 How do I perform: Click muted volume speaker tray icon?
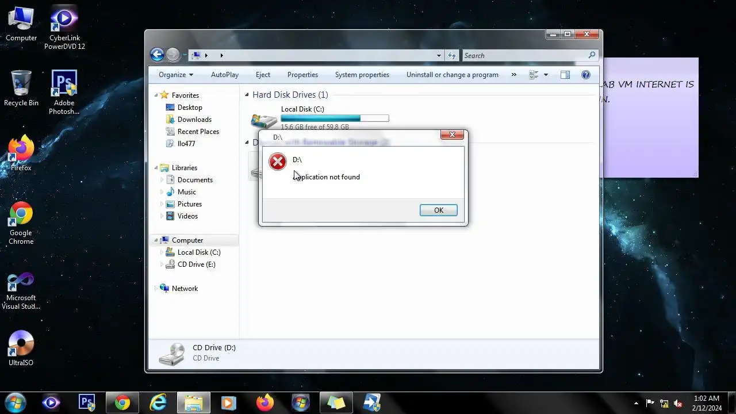[x=678, y=403]
